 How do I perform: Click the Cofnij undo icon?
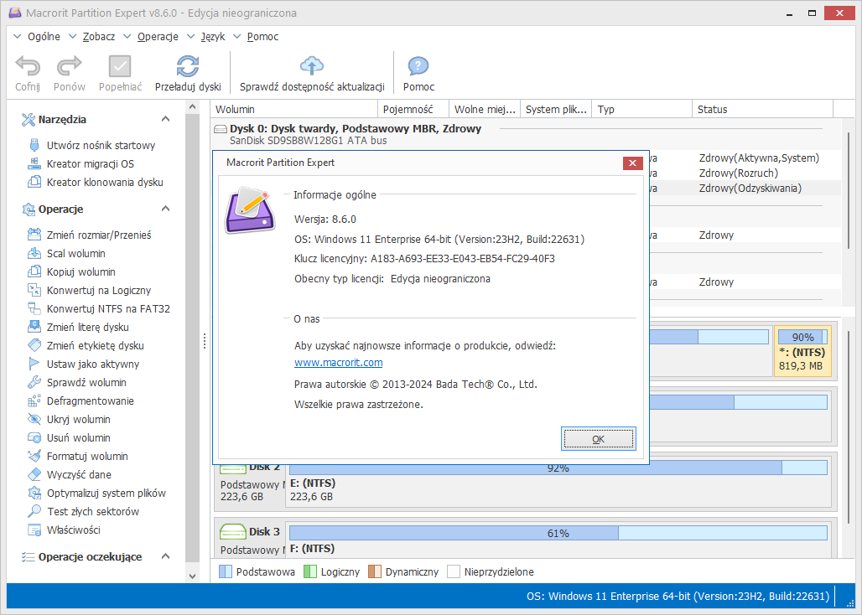(x=28, y=66)
